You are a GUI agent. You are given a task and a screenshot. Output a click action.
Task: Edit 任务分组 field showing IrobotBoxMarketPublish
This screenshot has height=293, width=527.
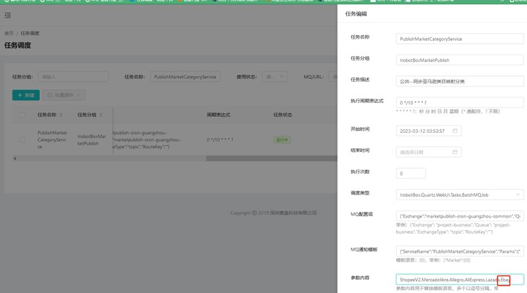(x=460, y=60)
